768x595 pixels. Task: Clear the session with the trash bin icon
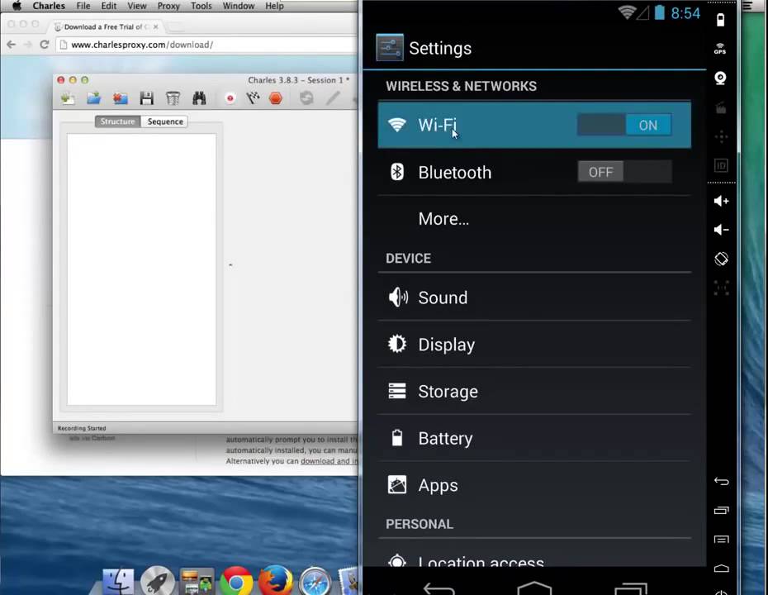(x=173, y=98)
